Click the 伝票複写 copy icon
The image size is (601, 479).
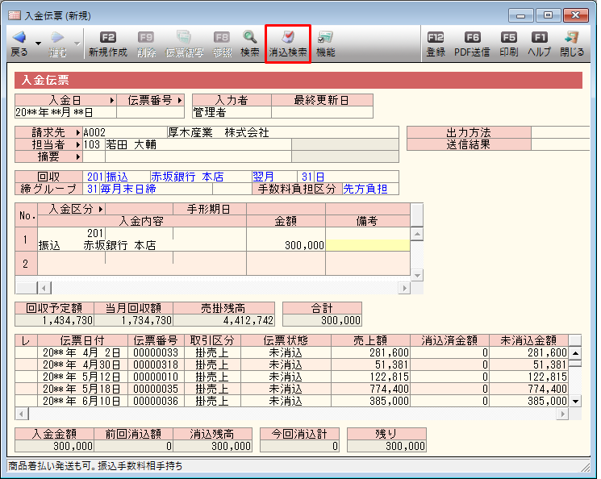click(x=184, y=38)
